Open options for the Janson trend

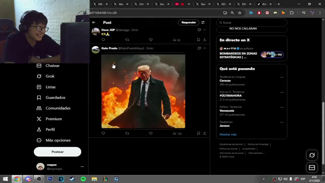point(282,122)
